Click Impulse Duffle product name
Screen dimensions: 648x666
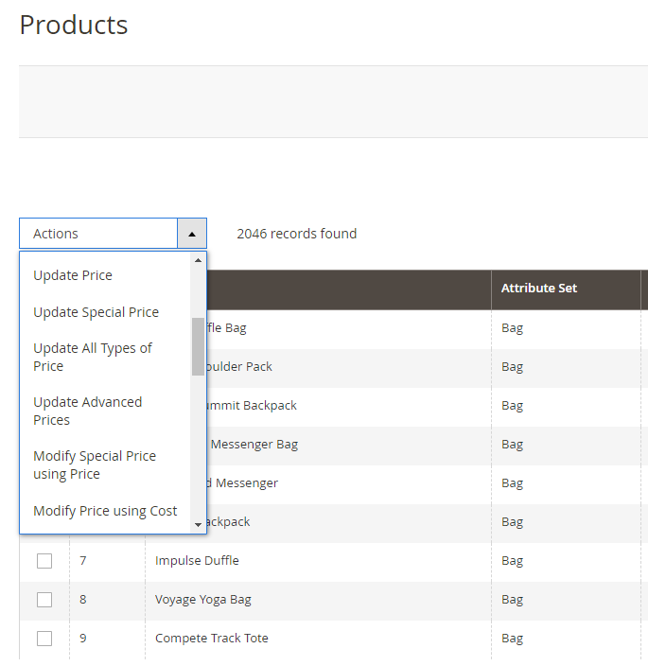point(197,561)
